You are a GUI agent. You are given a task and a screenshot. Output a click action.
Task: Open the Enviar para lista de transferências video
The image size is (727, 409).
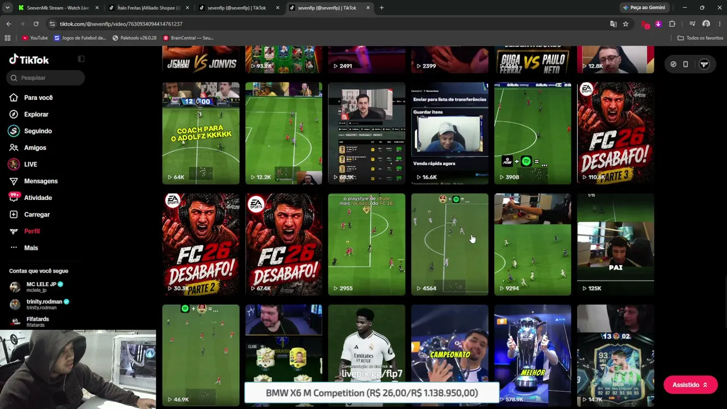(x=450, y=133)
